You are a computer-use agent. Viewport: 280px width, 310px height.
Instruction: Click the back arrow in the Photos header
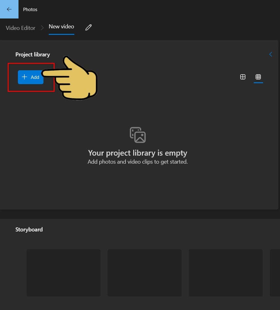9,9
